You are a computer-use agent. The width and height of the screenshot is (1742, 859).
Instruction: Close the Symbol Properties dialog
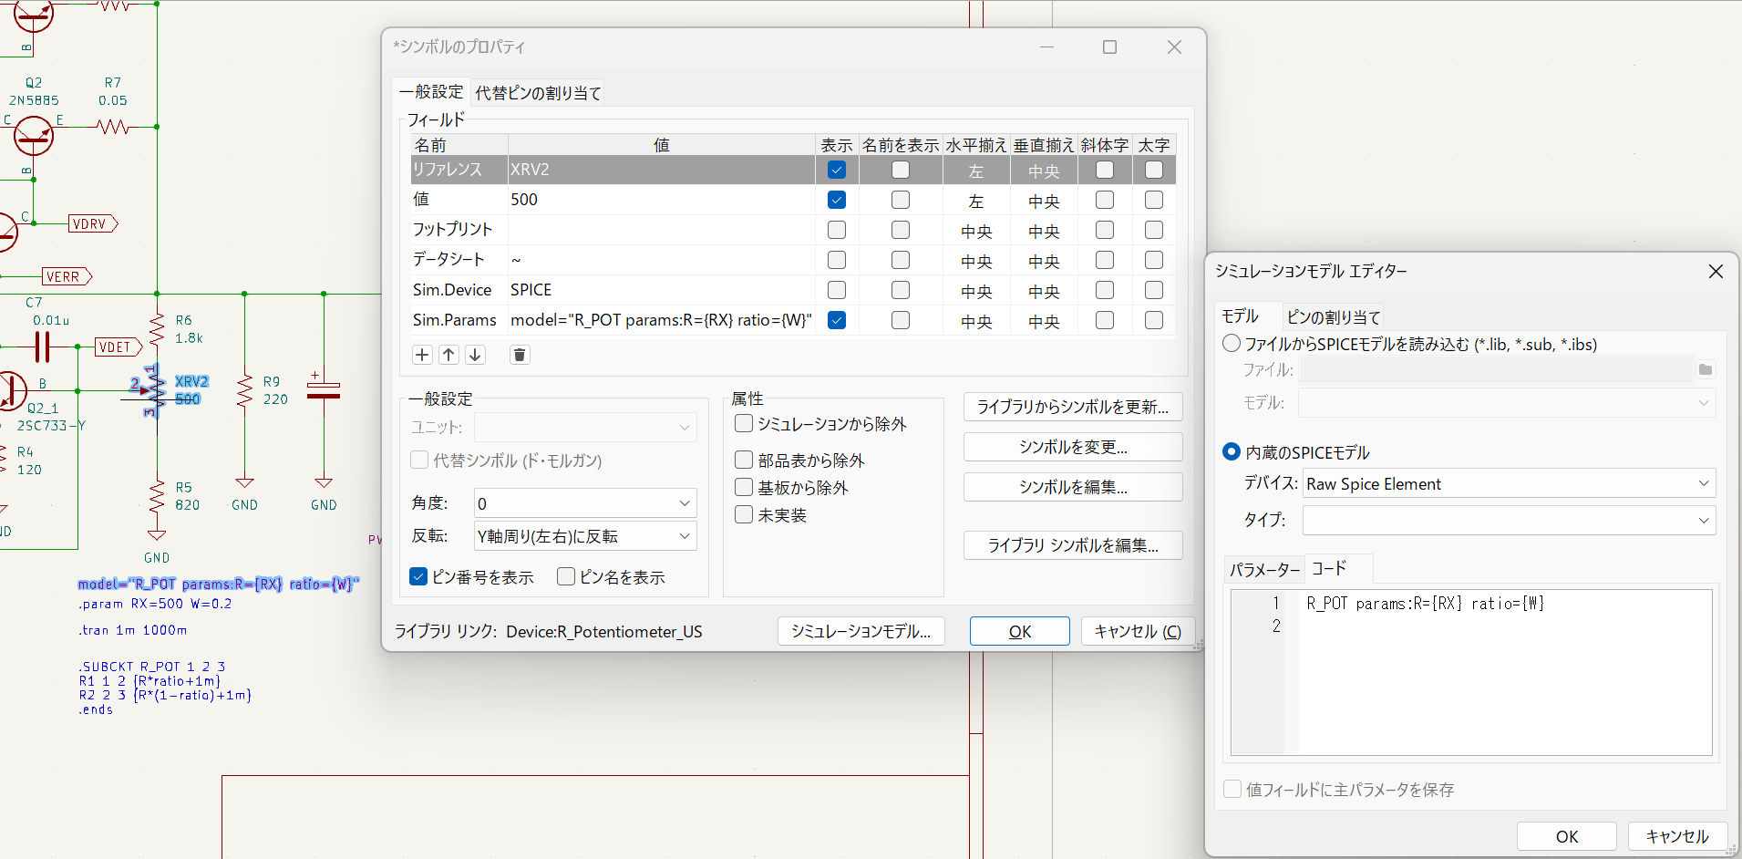pyautogui.click(x=1174, y=47)
